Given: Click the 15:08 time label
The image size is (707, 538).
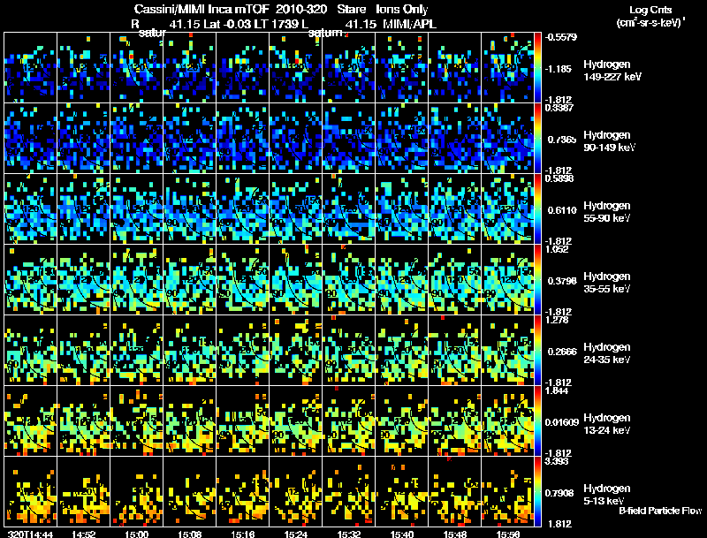Looking at the screenshot, I should [190, 534].
